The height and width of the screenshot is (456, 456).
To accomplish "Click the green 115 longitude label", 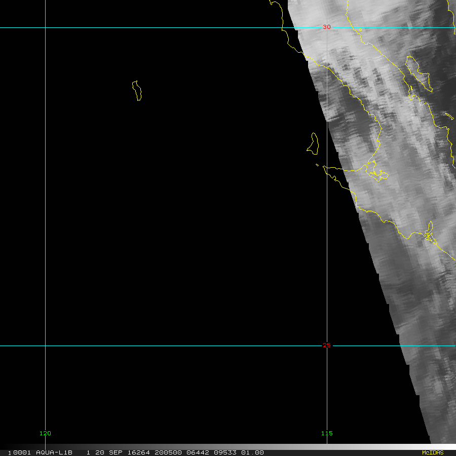I will [327, 433].
